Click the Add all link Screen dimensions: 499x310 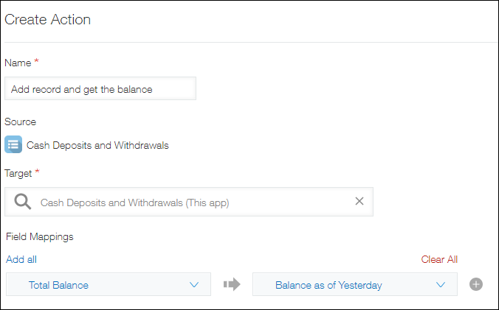(x=21, y=259)
